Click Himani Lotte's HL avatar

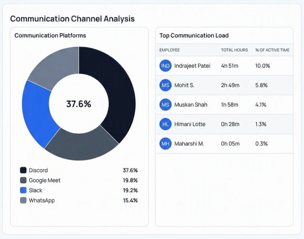[x=165, y=124]
